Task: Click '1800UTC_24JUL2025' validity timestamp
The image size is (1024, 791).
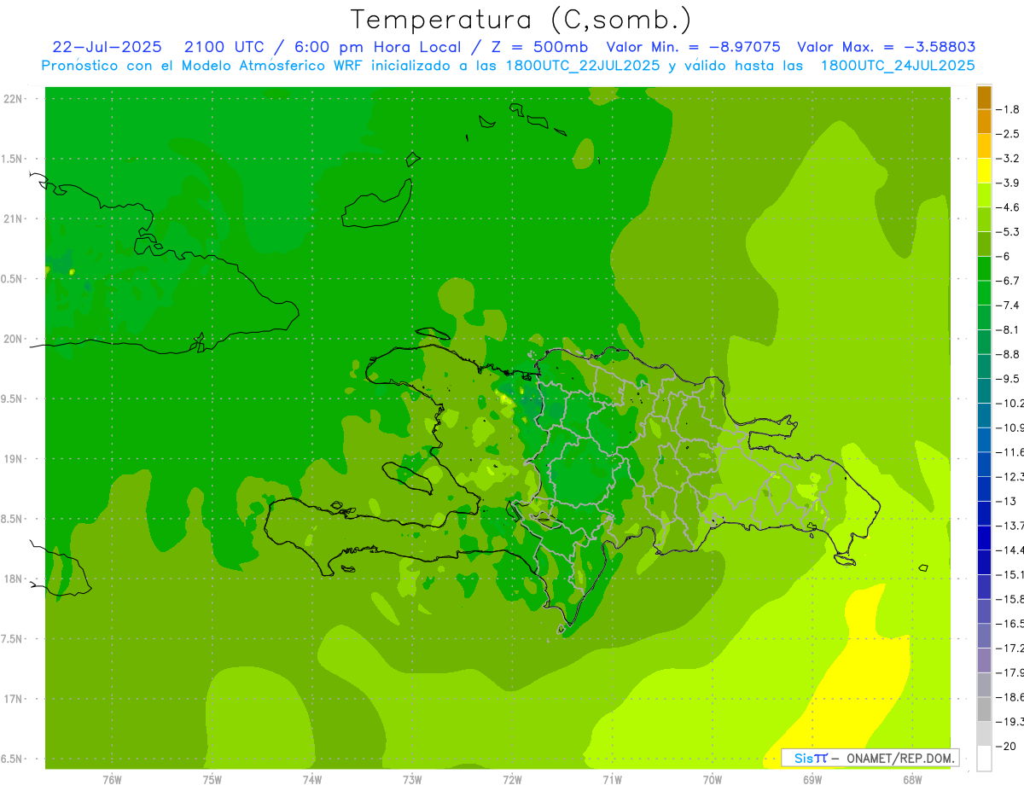Action: [x=898, y=66]
